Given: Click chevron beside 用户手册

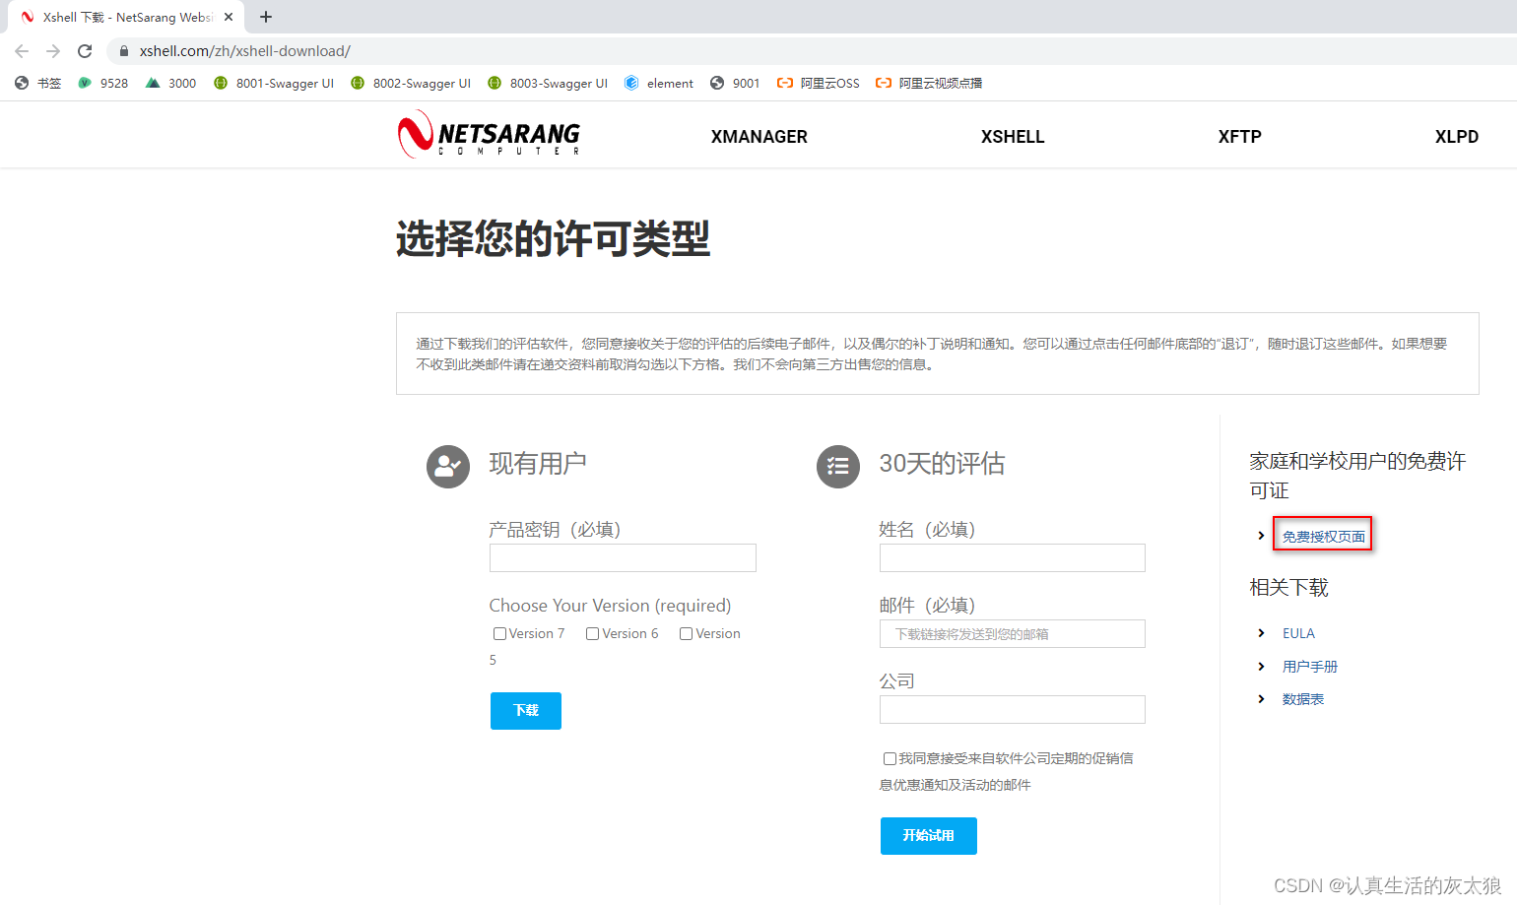Looking at the screenshot, I should [x=1261, y=667].
